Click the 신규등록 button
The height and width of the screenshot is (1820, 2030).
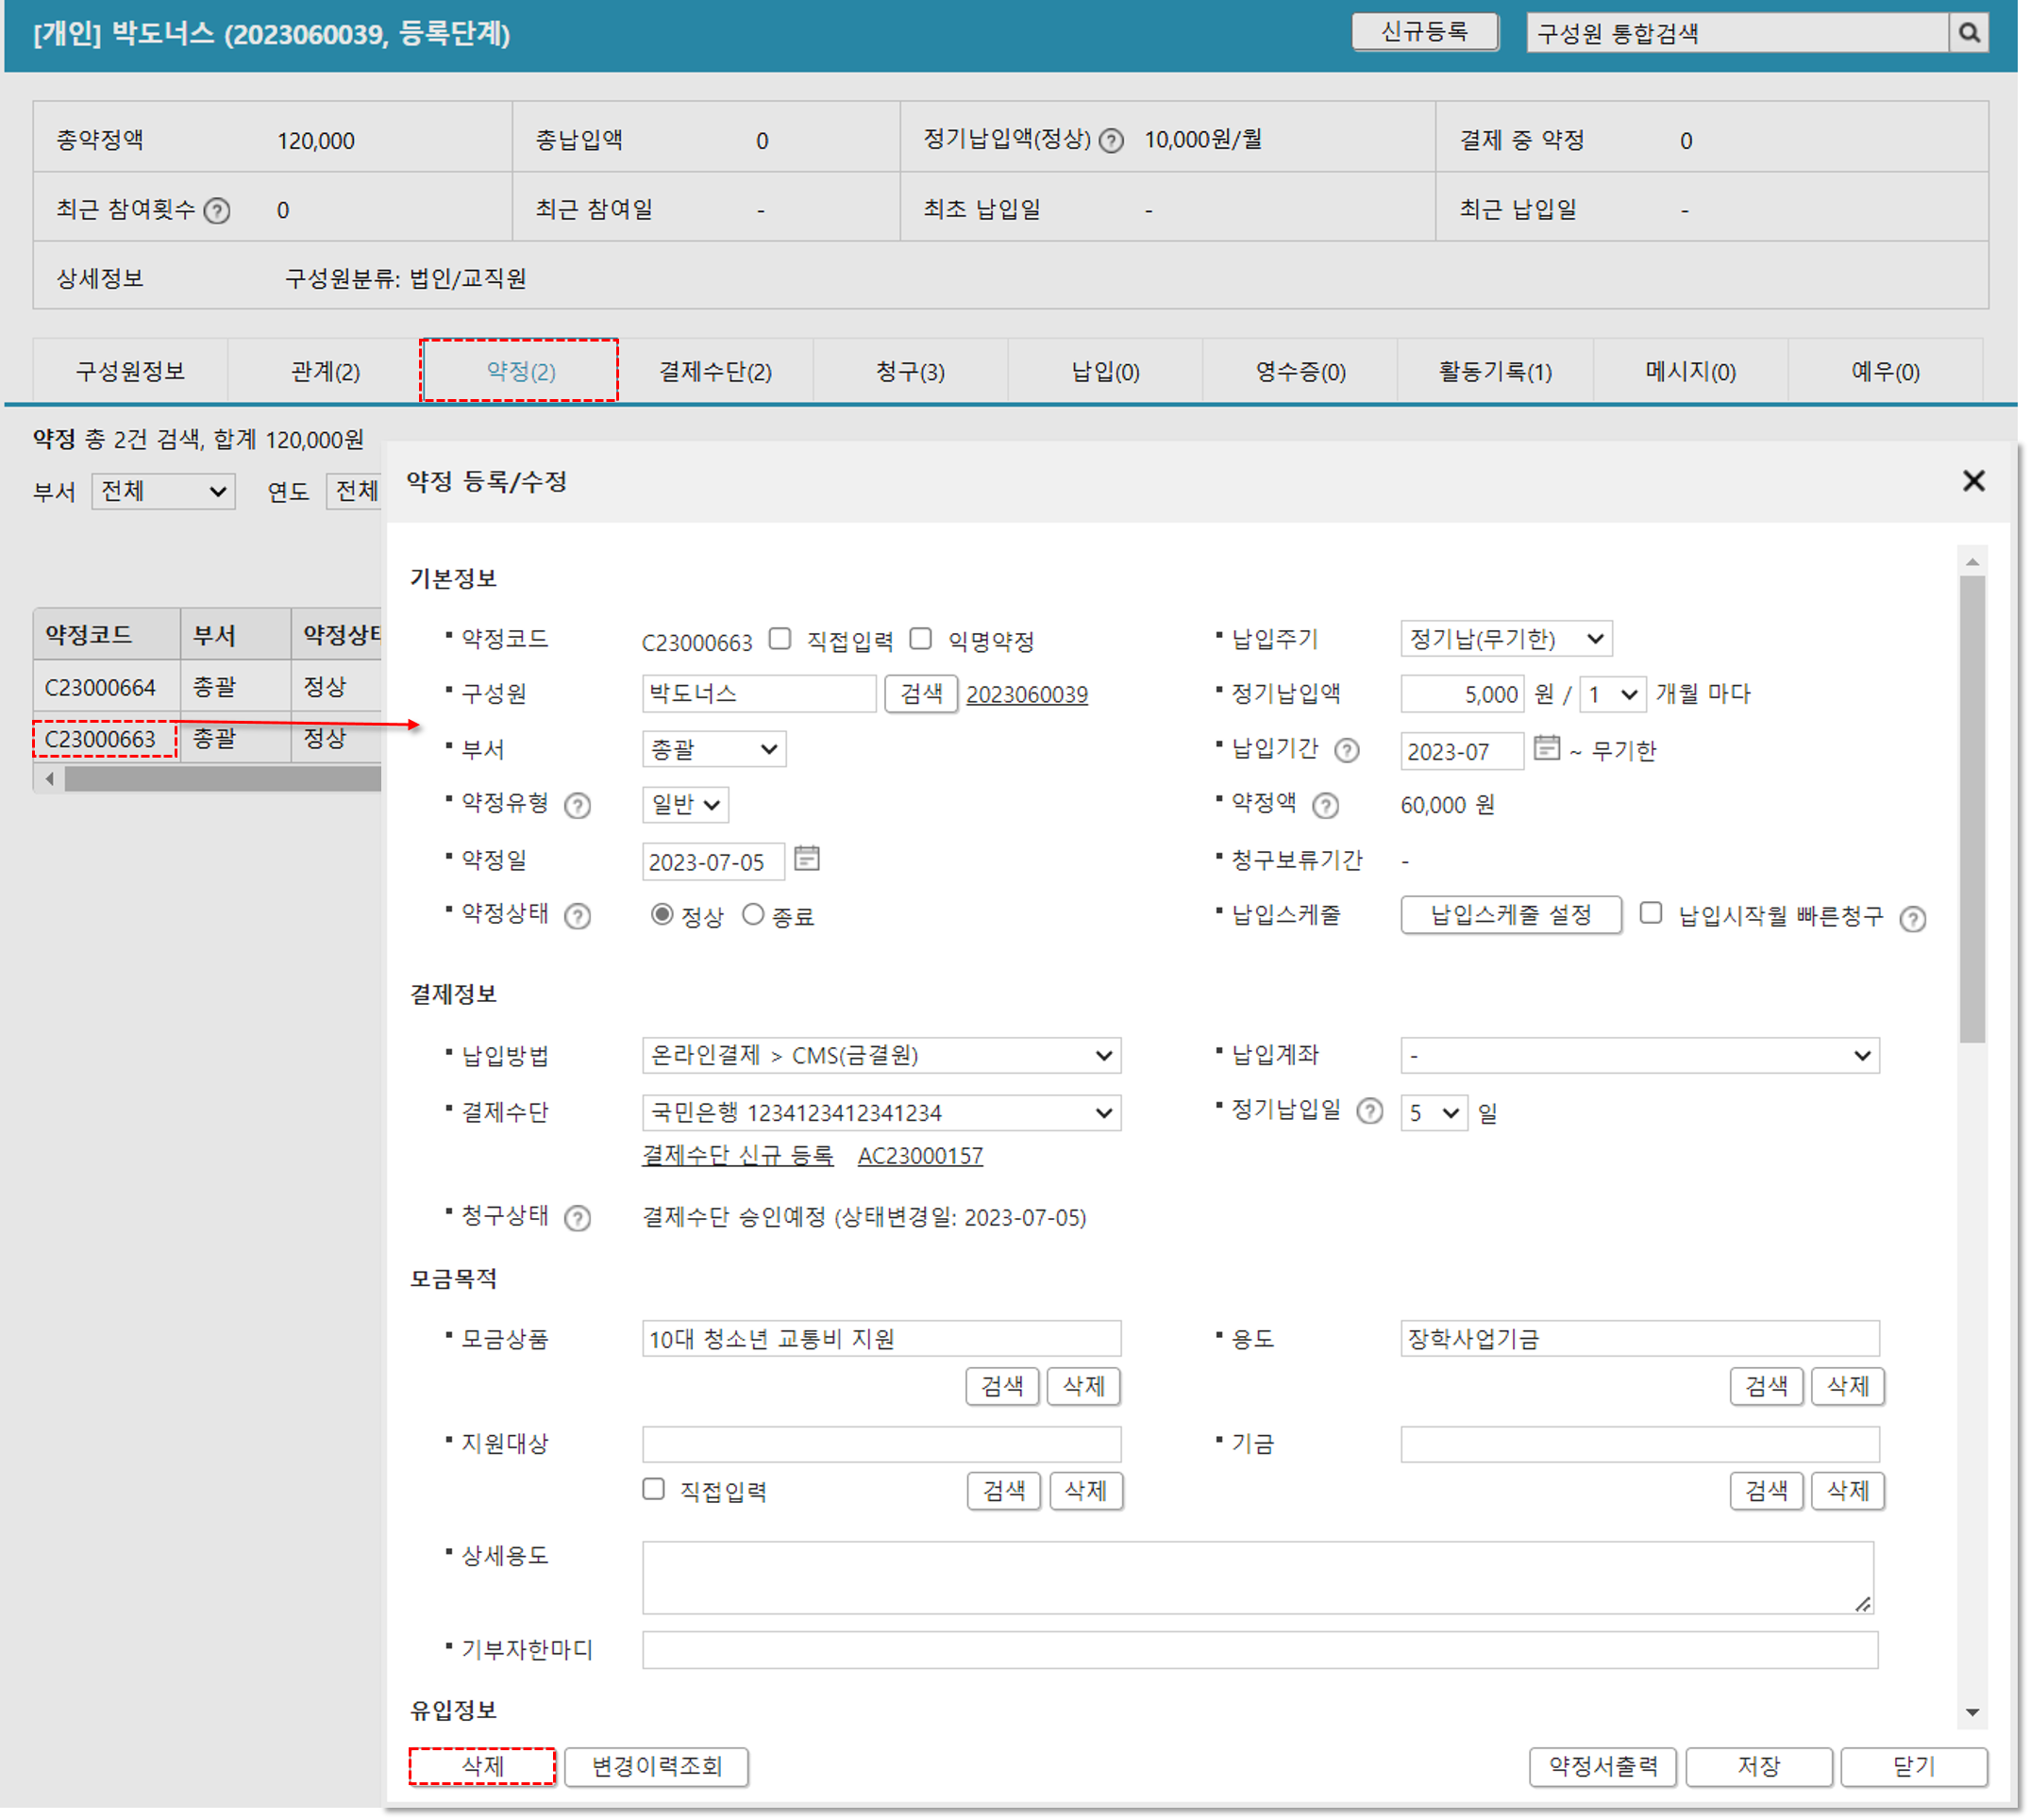(x=1426, y=32)
